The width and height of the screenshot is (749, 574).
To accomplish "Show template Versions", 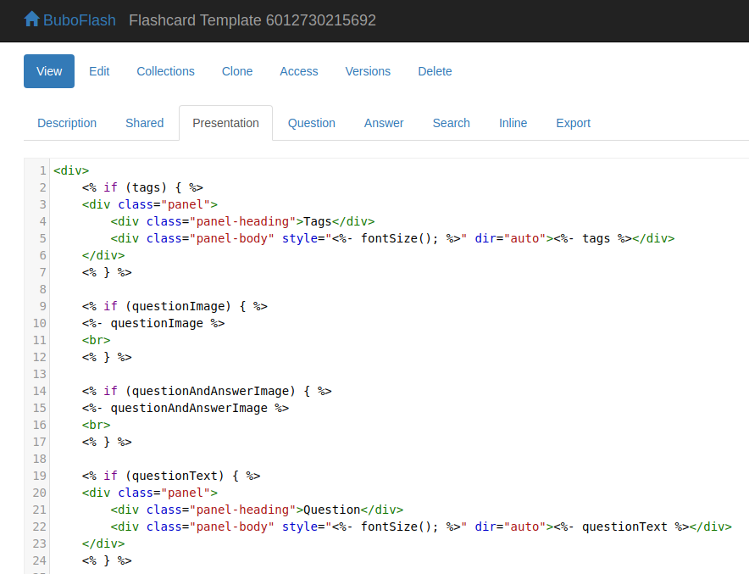I will (x=368, y=71).
